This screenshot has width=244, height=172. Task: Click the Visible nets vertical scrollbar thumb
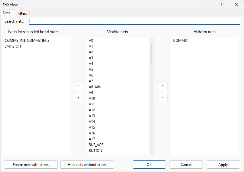tap(152, 53)
